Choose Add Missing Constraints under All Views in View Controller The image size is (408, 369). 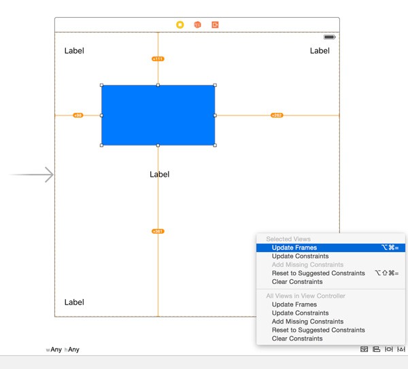tap(330, 321)
